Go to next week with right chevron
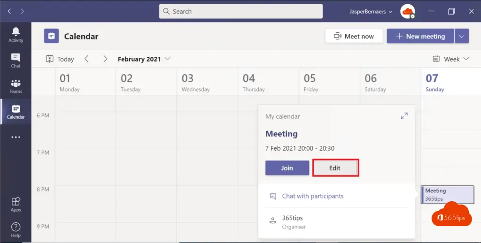Viewport: 481px width, 243px height. coord(105,59)
